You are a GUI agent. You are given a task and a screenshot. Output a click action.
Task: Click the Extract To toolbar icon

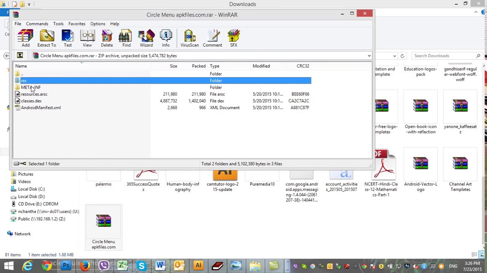(46, 38)
